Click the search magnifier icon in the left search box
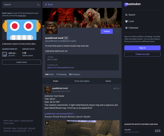 coord(38,5)
